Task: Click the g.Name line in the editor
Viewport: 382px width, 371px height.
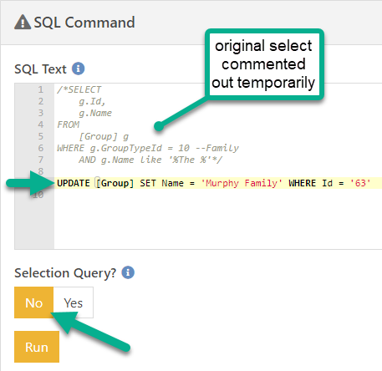Action: (x=95, y=113)
